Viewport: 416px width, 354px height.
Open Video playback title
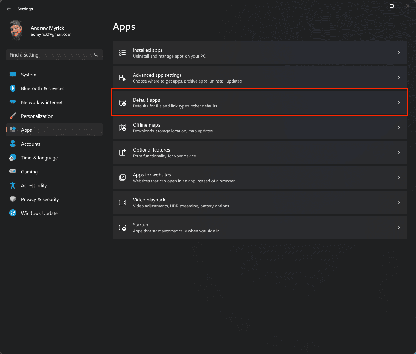[149, 200]
